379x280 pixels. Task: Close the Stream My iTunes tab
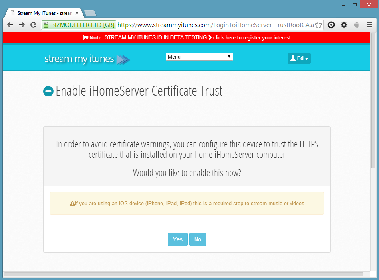pos(77,13)
